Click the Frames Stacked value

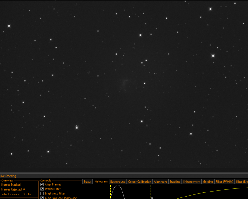(24, 185)
